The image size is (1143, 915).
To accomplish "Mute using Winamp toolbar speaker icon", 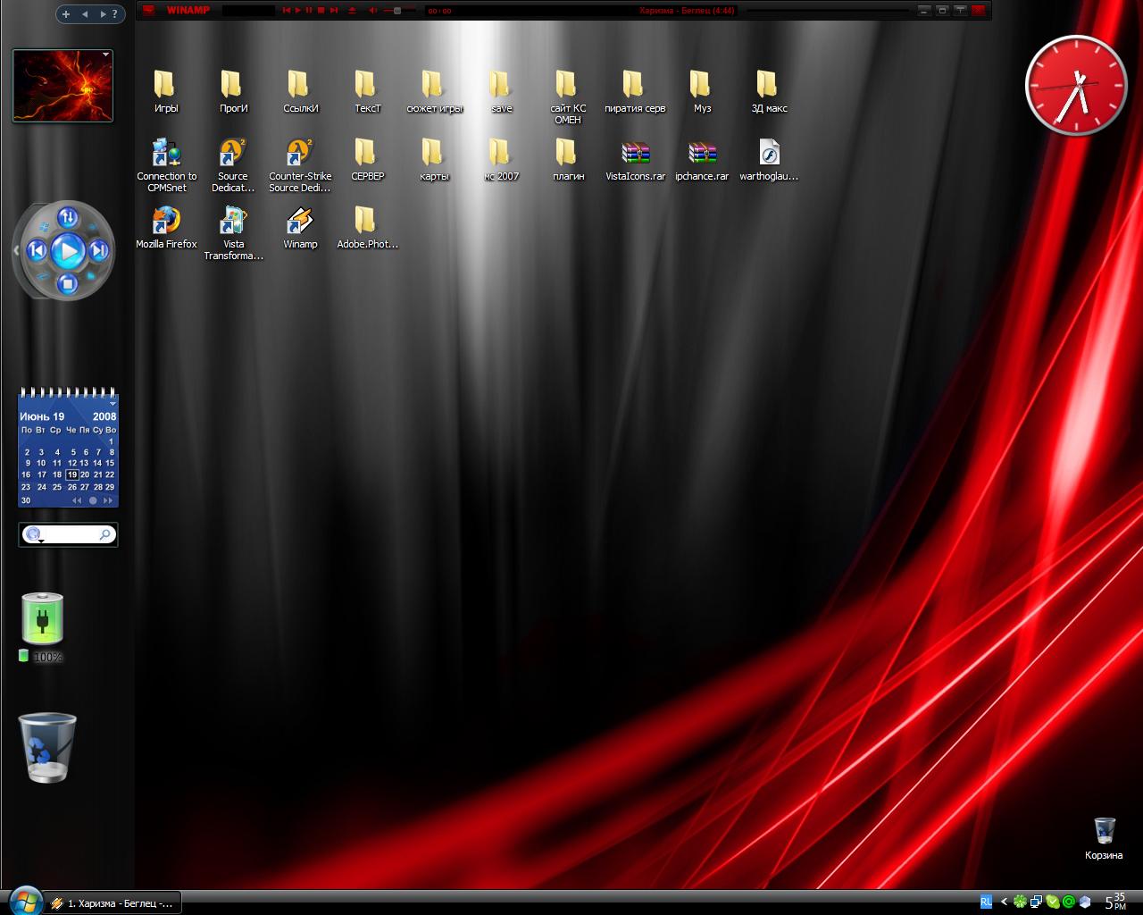I will tap(373, 11).
